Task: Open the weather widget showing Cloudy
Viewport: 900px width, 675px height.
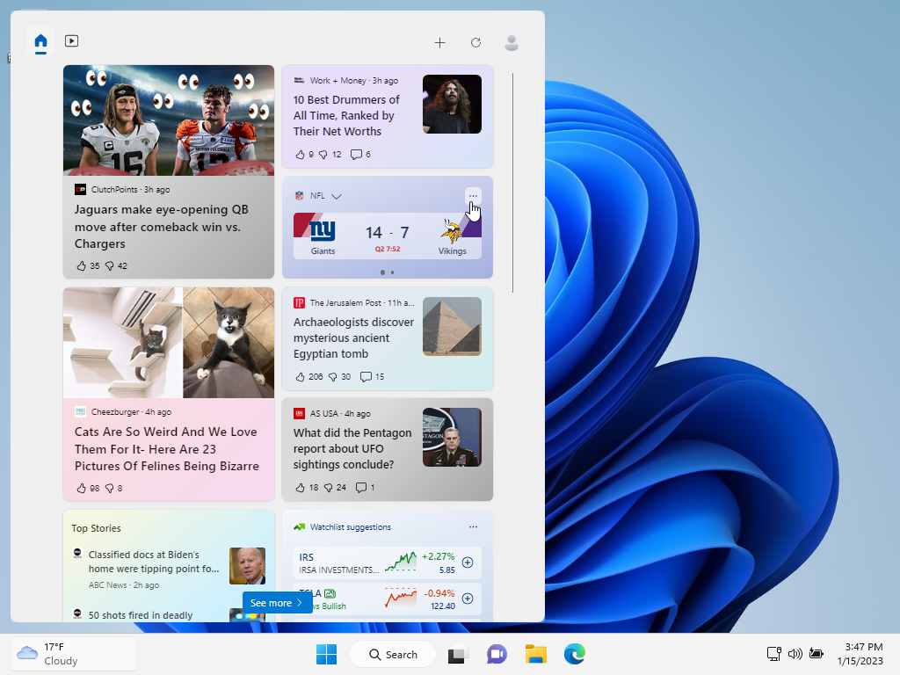Action: 74,654
